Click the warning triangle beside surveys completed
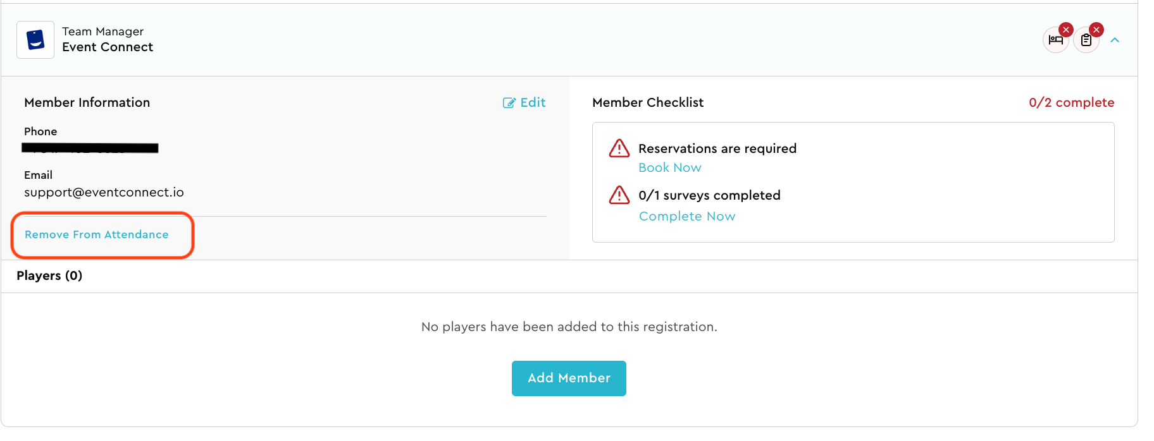Image resolution: width=1154 pixels, height=441 pixels. click(x=619, y=195)
